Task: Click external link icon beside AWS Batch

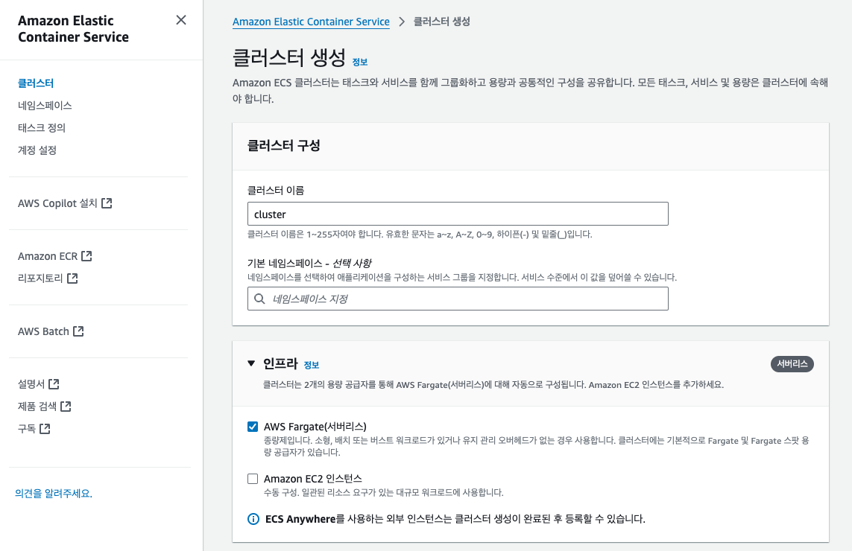Action: [x=78, y=331]
